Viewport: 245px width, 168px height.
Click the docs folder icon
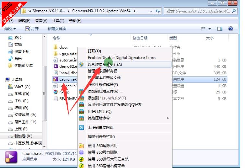click(55, 47)
